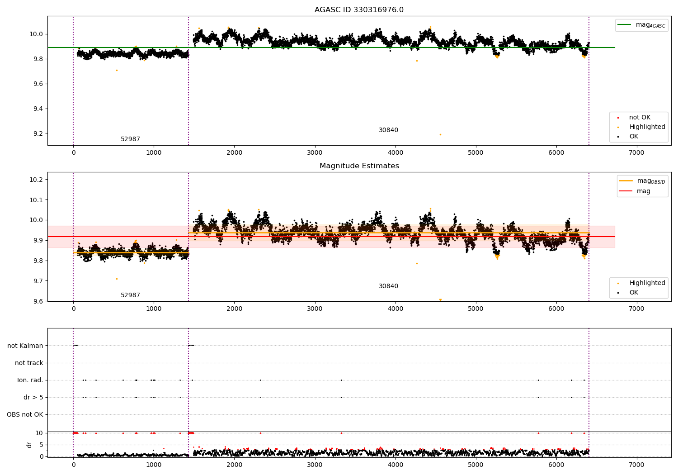
Task: Select the orange mag OBSID legend line sample
Action: (x=626, y=181)
